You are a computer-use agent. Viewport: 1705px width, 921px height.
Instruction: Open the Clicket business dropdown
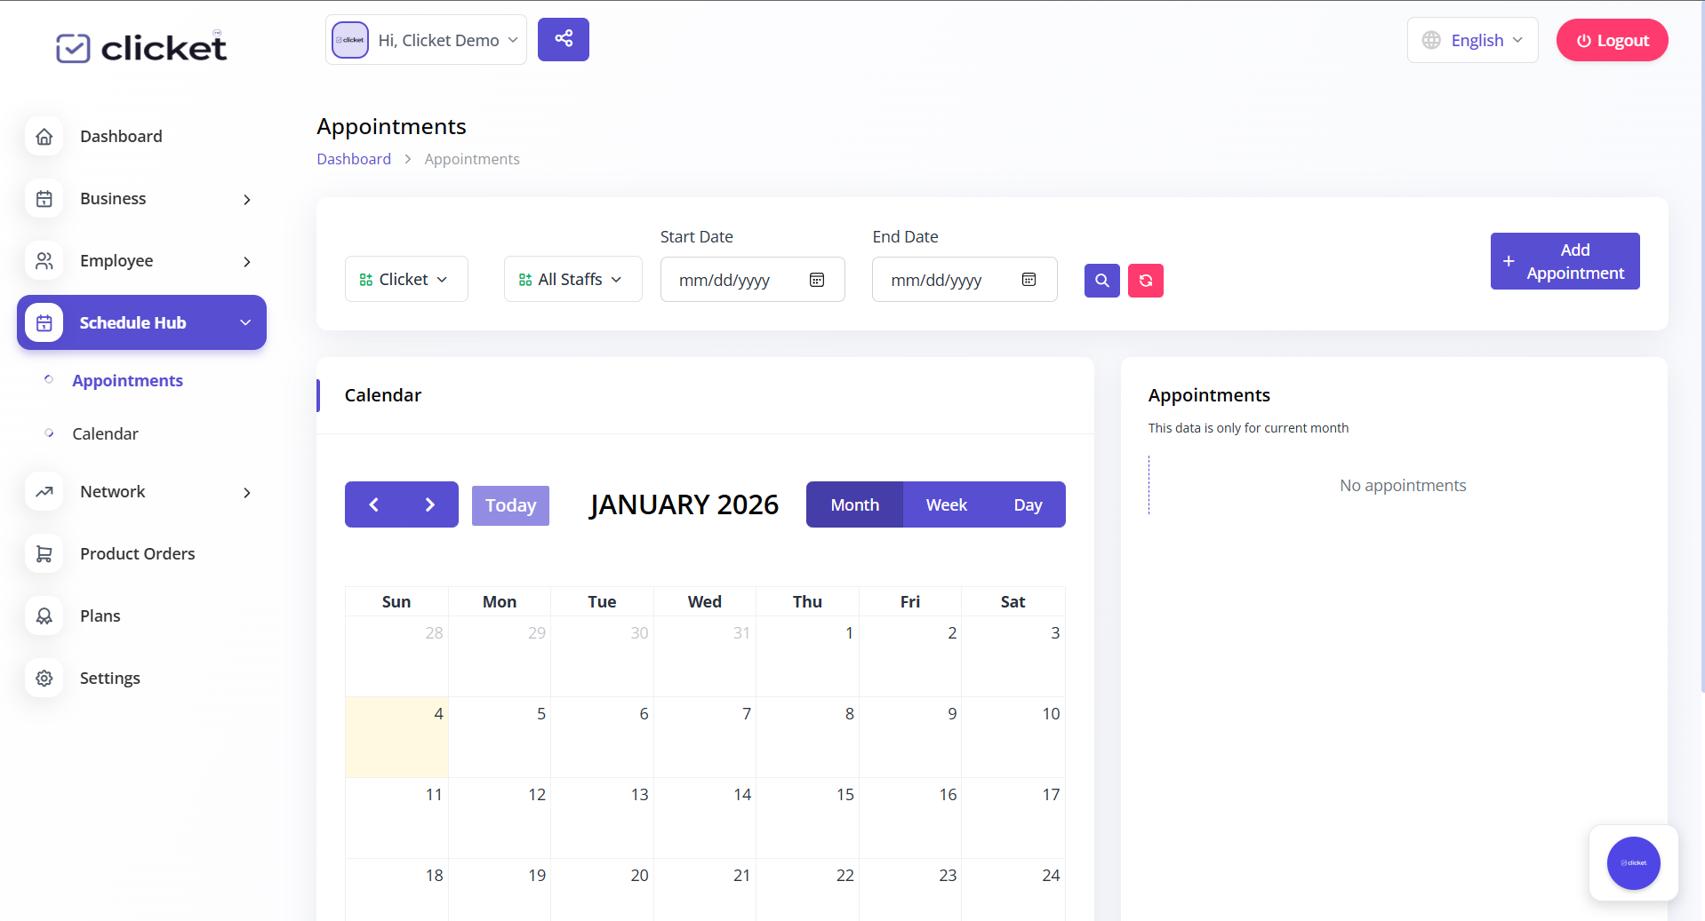click(x=405, y=280)
